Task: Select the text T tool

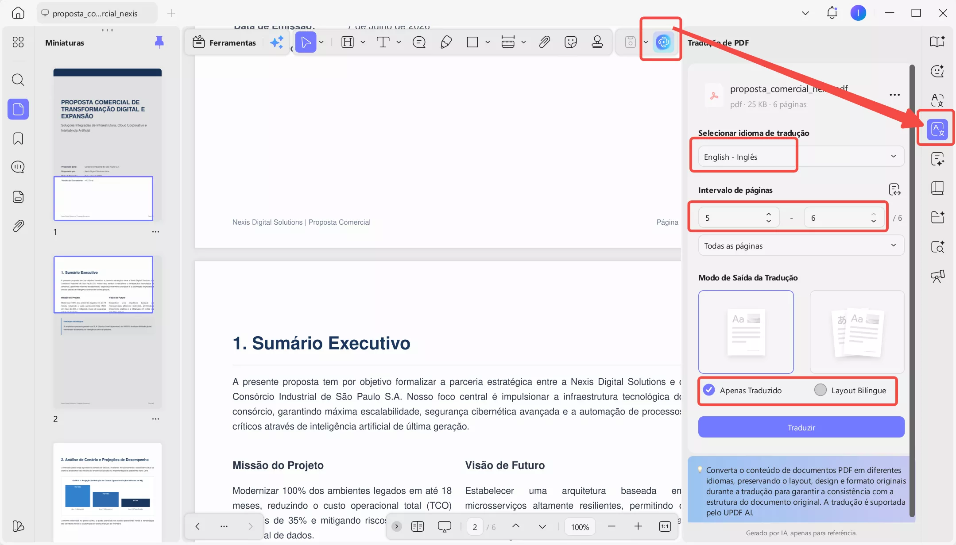Action: coord(383,42)
